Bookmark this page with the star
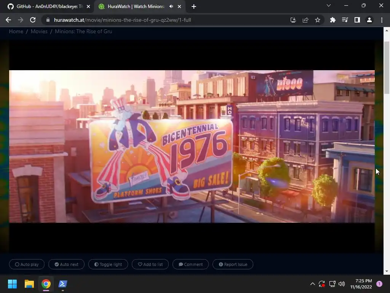Viewport: 390px width, 293px height. [318, 20]
